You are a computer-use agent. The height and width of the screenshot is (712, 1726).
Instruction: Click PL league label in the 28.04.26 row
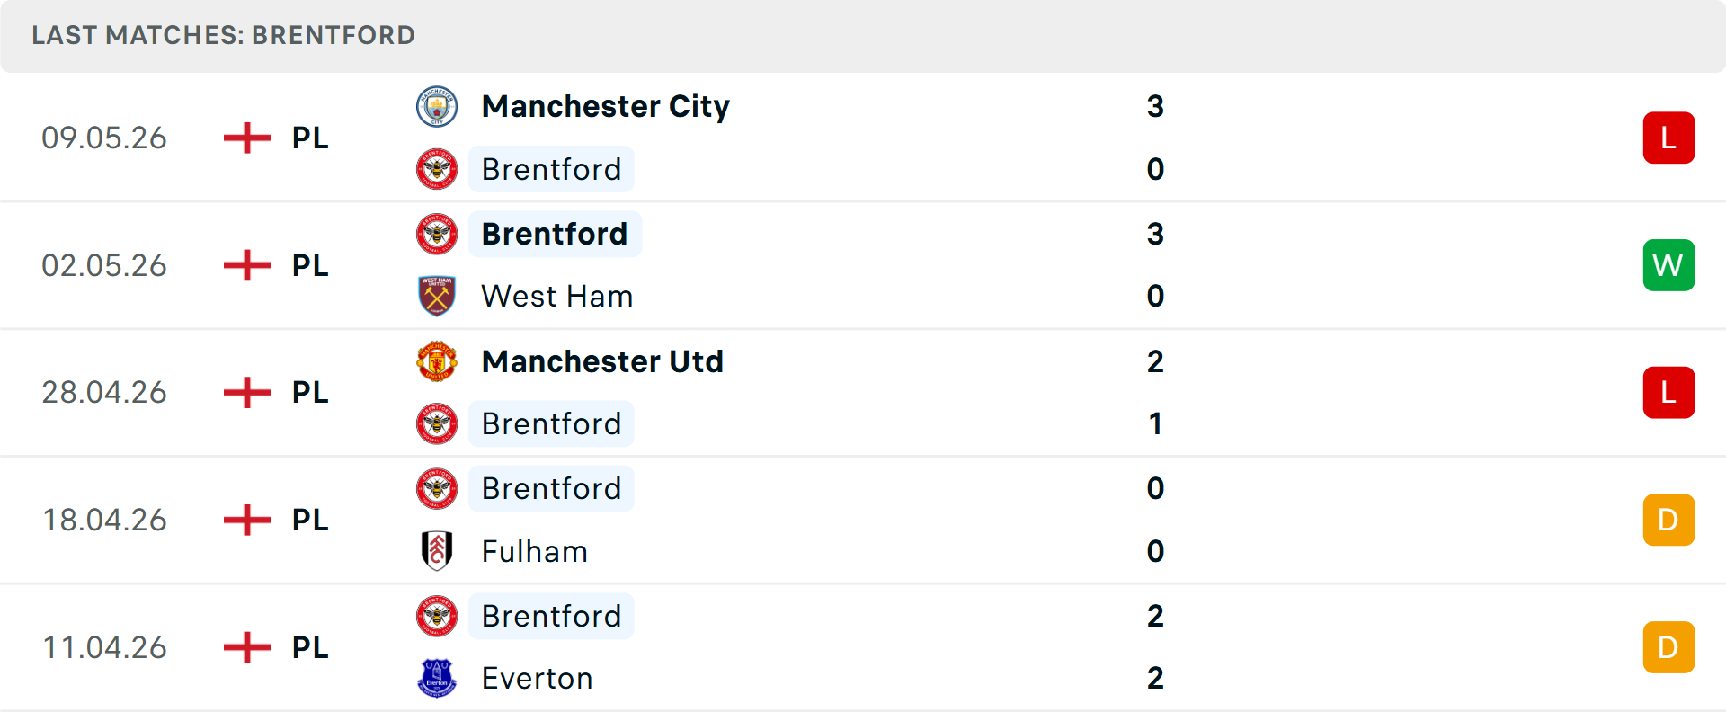click(x=310, y=393)
